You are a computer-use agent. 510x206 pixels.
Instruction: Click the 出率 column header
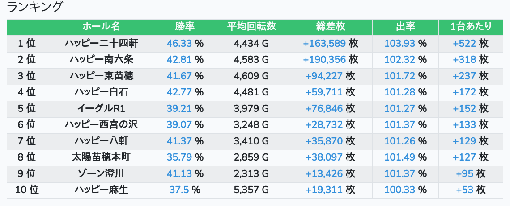pyautogui.click(x=405, y=27)
